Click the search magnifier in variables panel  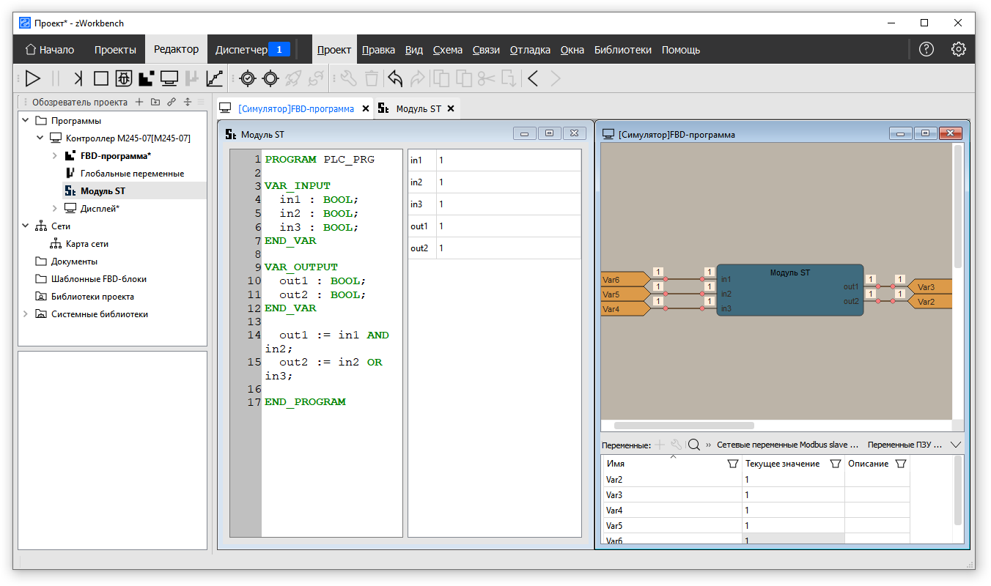693,445
